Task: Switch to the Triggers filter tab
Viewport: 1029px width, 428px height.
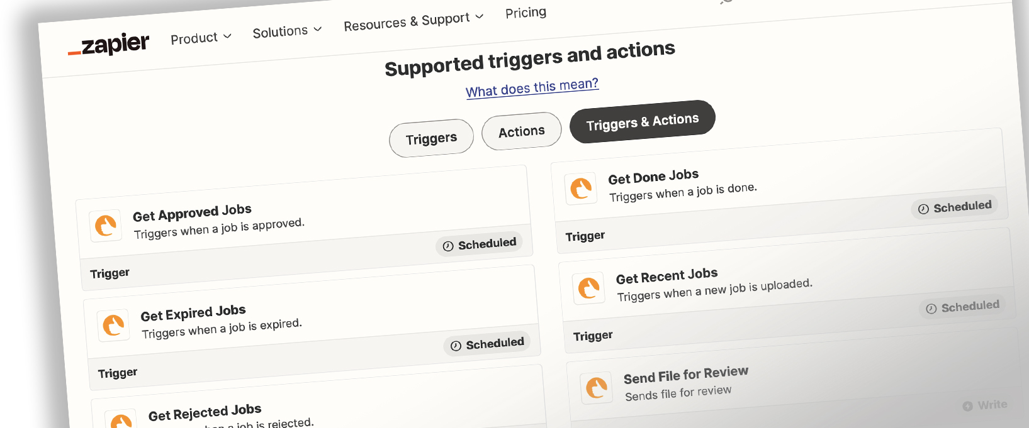Action: point(431,138)
